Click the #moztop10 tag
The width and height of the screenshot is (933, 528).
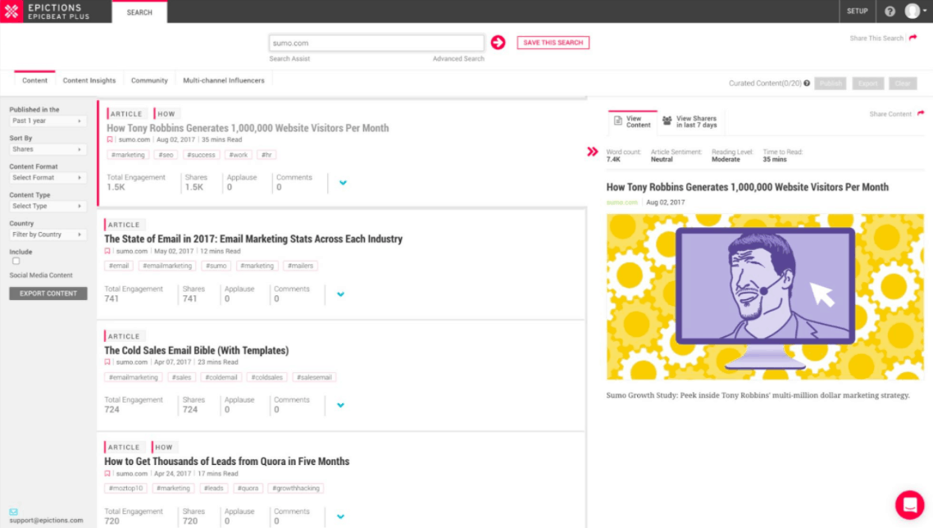coord(125,488)
